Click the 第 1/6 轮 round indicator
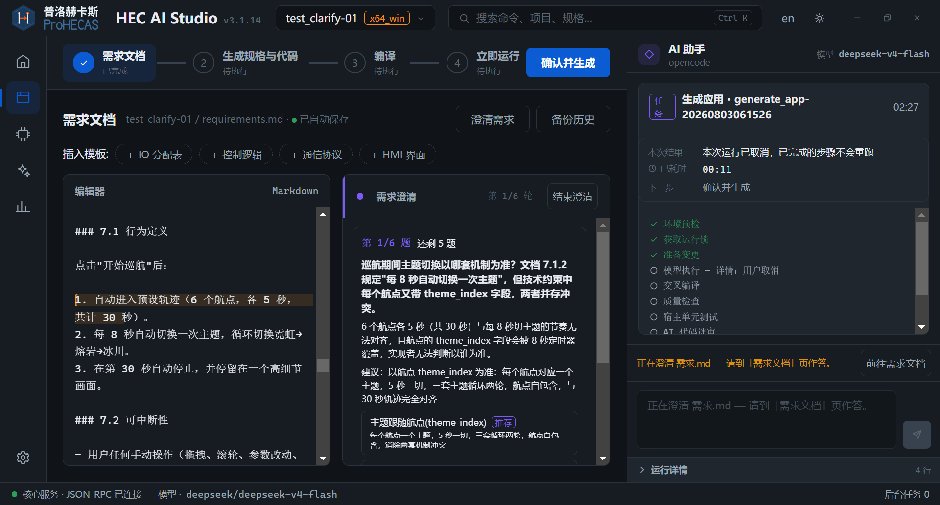Viewport: 940px width, 505px height. pyautogui.click(x=510, y=196)
